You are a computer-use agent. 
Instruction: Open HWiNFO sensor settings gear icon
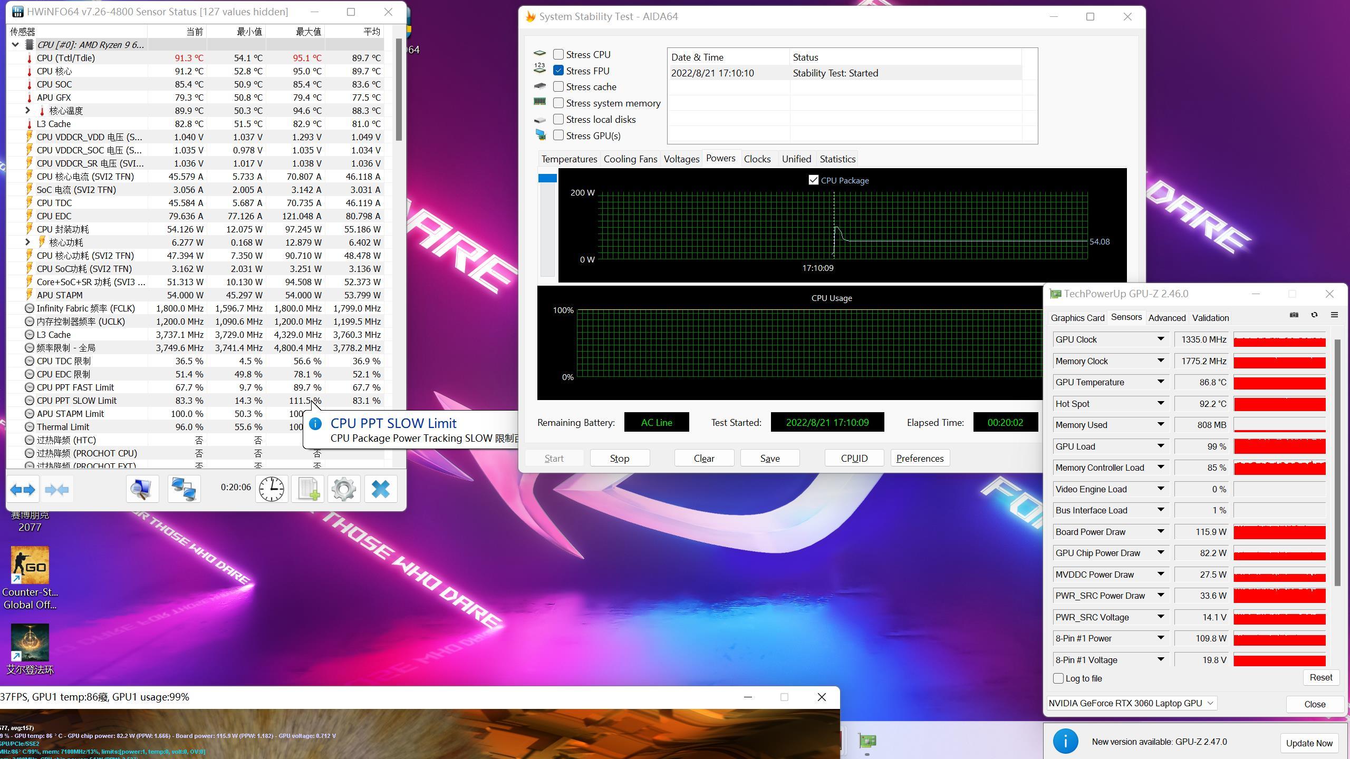[x=344, y=490]
